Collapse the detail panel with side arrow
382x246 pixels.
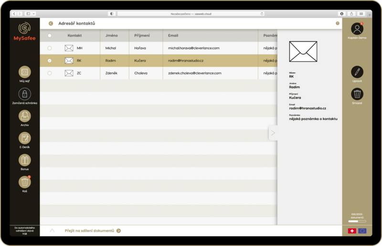click(273, 133)
